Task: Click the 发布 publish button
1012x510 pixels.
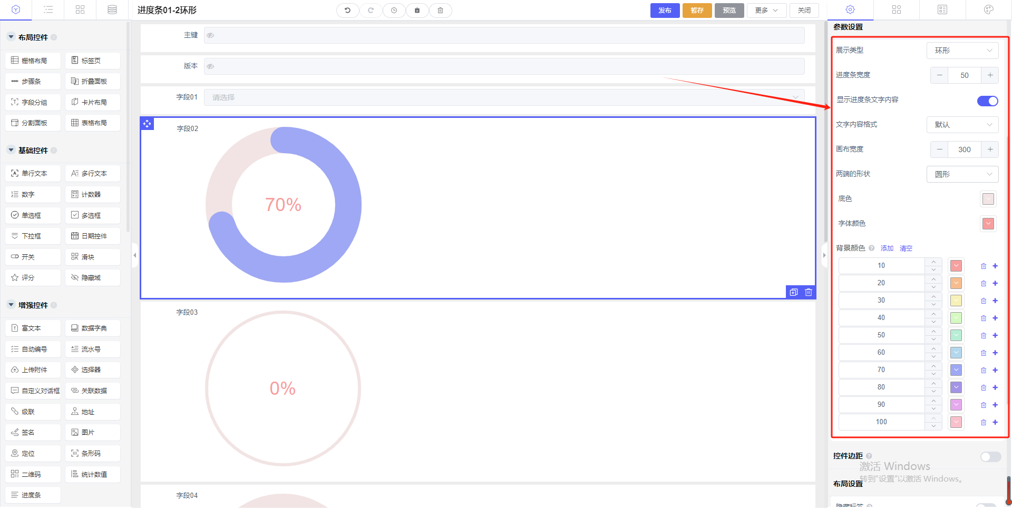Action: (665, 11)
